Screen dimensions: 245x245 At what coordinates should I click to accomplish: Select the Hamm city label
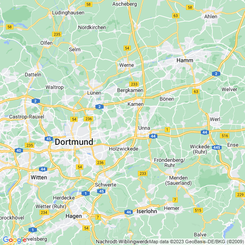point(185,60)
